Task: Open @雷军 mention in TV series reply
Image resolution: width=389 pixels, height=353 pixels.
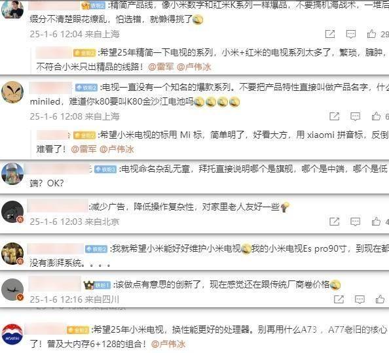Action: [x=160, y=67]
